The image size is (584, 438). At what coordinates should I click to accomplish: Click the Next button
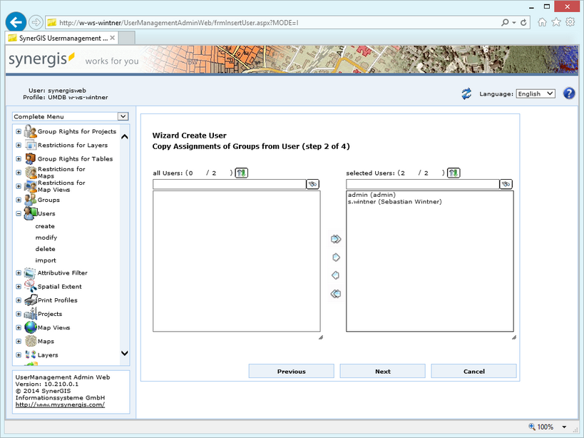pyautogui.click(x=382, y=371)
